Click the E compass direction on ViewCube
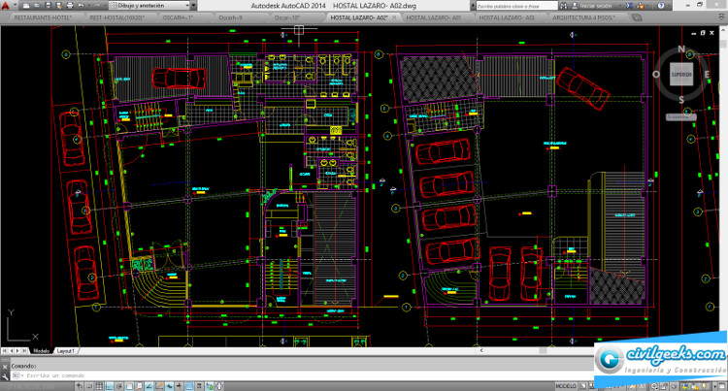The image size is (728, 391). [x=707, y=75]
